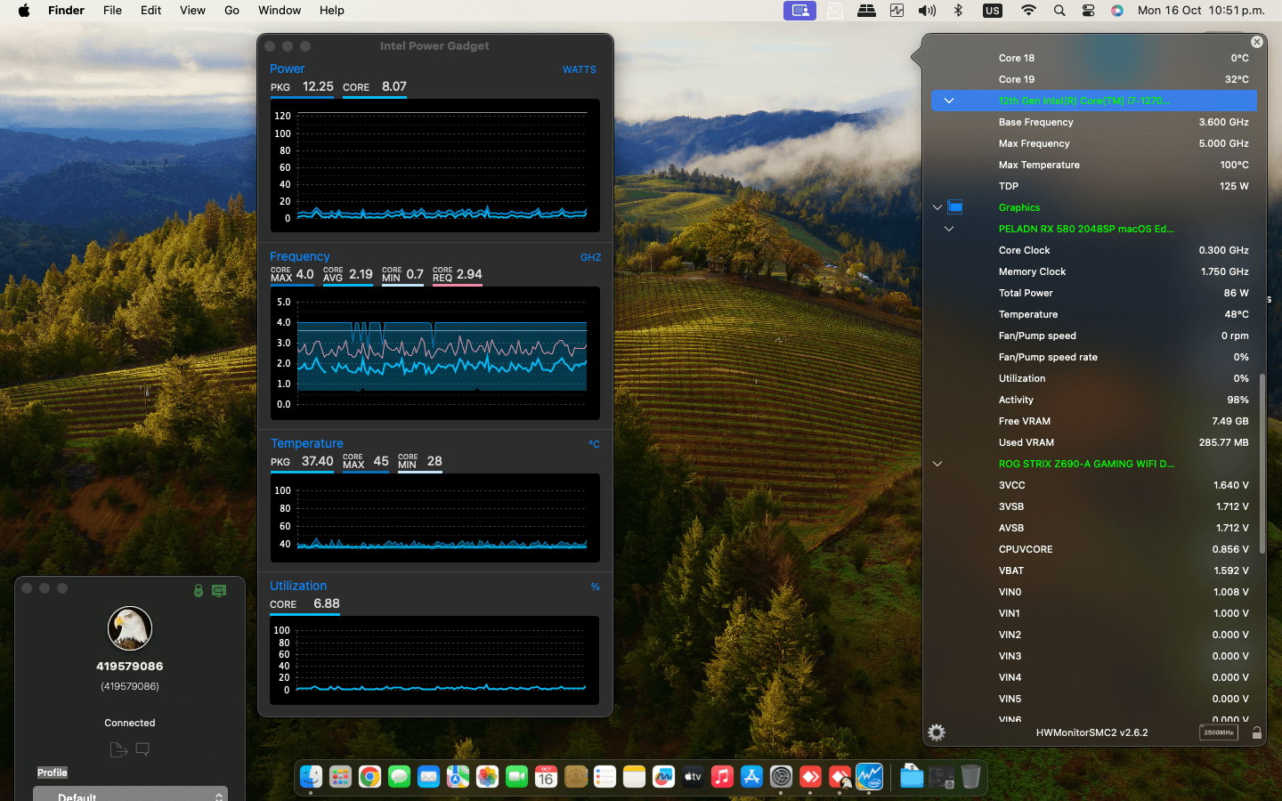Open Control Center in menu bar

(1088, 11)
